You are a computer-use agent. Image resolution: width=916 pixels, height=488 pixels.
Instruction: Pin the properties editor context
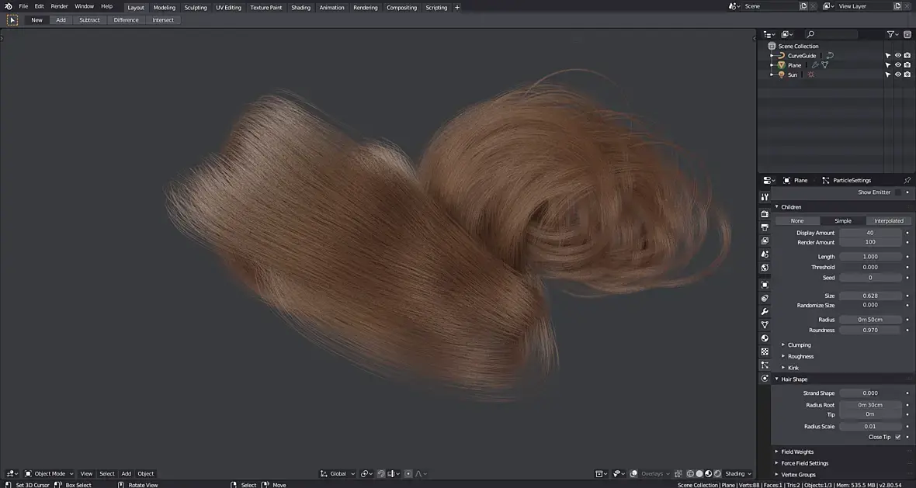907,180
